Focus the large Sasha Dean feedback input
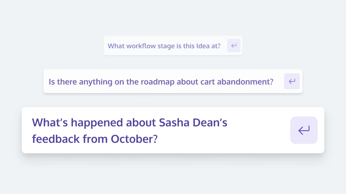346x194 pixels. point(173,130)
